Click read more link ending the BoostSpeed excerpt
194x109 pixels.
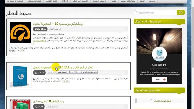point(22,51)
